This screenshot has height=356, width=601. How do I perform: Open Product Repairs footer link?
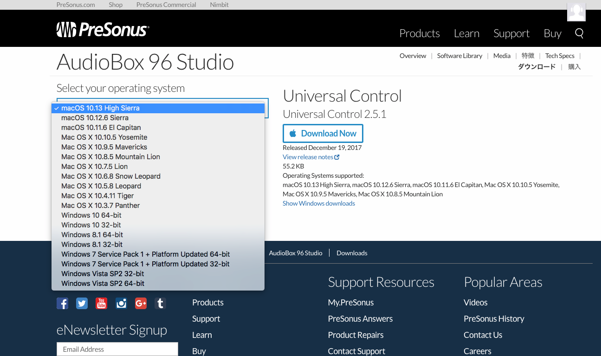tap(355, 335)
